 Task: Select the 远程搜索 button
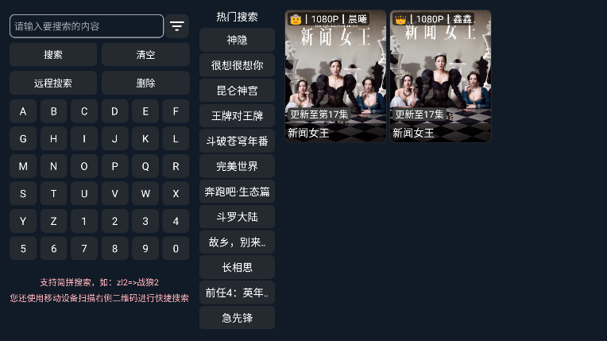point(53,83)
